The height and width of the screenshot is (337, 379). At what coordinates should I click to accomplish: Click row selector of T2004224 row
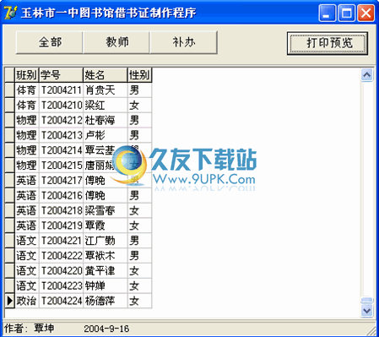[x=10, y=301]
